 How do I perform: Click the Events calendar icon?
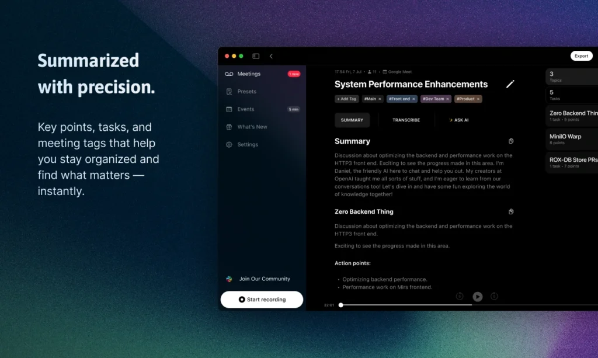tap(229, 109)
